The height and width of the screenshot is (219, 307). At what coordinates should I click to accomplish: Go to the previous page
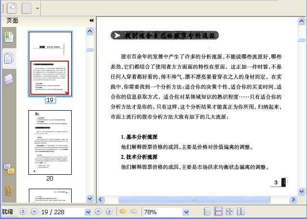(34, 212)
